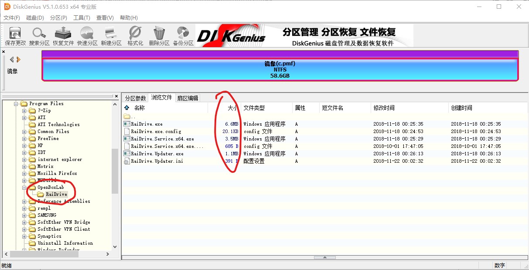Select the Synaptics folder in tree
529x270 pixels.
point(49,236)
